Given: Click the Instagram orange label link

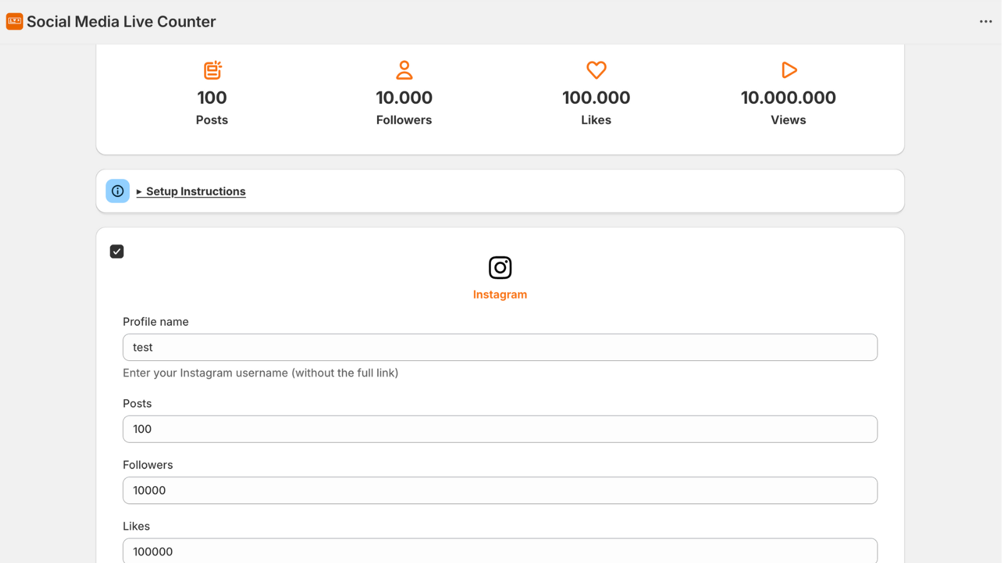Looking at the screenshot, I should pos(500,295).
